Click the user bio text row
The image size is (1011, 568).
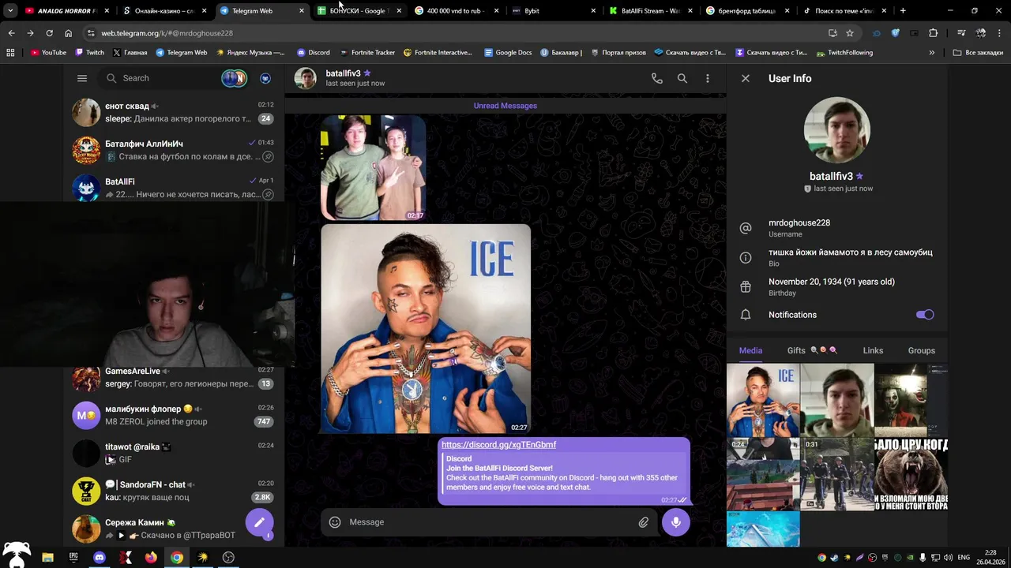tap(837, 257)
